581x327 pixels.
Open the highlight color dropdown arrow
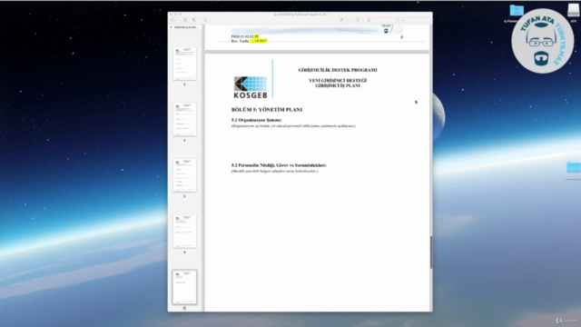pyautogui.click(x=348, y=20)
